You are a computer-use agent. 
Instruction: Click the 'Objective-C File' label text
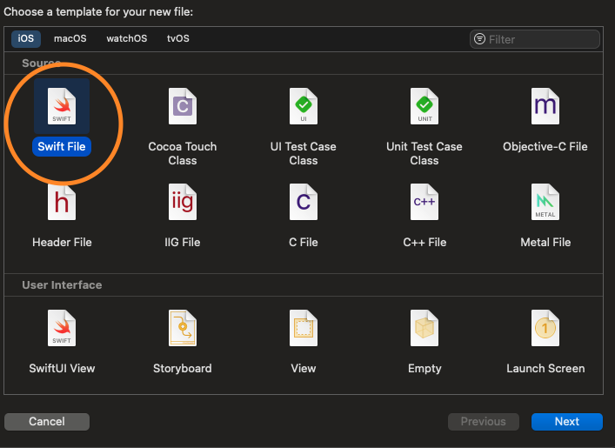click(545, 146)
